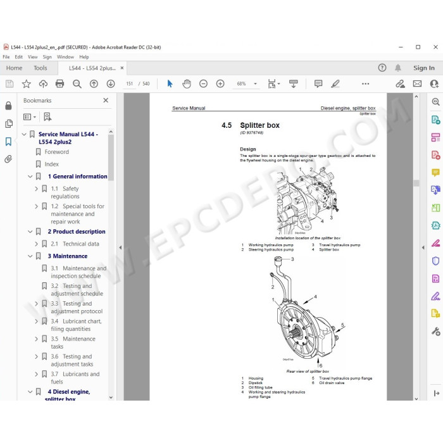Switch to the Tools tab

40,68
